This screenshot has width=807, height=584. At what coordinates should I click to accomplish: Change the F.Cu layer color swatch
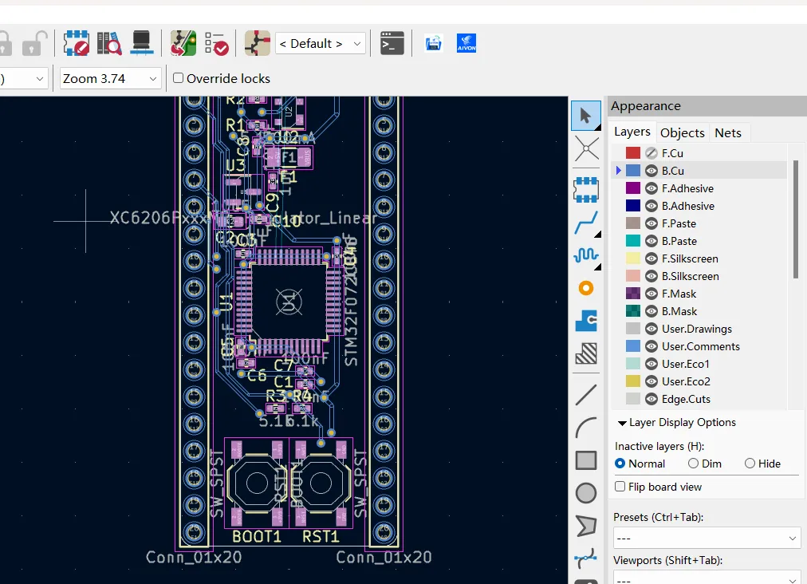(633, 153)
